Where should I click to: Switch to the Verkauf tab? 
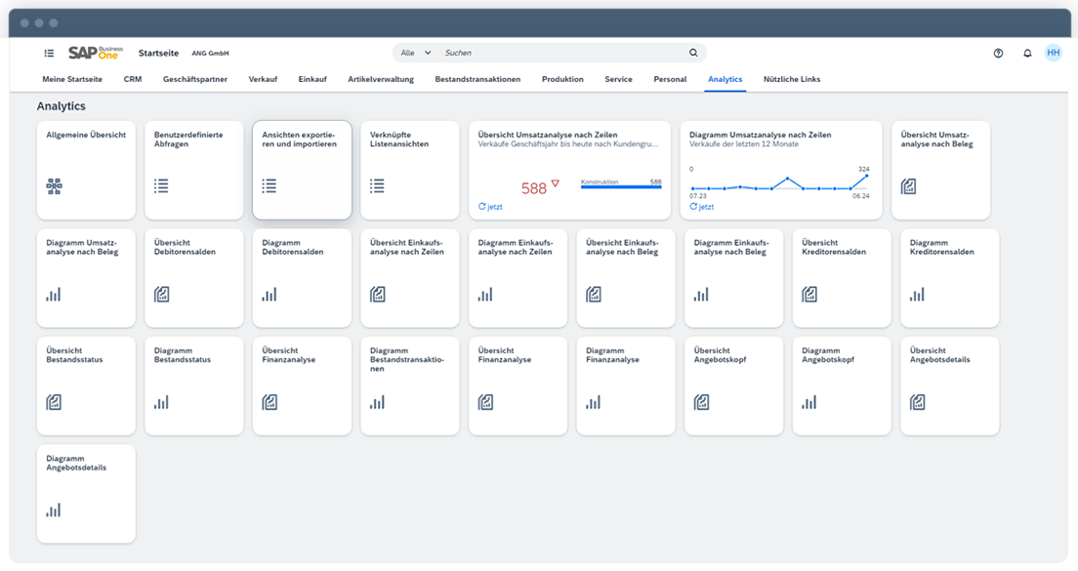click(263, 79)
